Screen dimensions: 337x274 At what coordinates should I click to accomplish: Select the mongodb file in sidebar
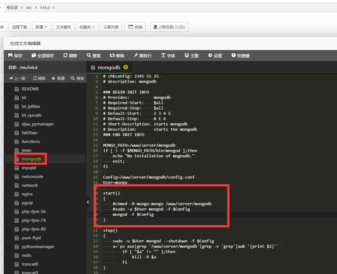pos(31,159)
